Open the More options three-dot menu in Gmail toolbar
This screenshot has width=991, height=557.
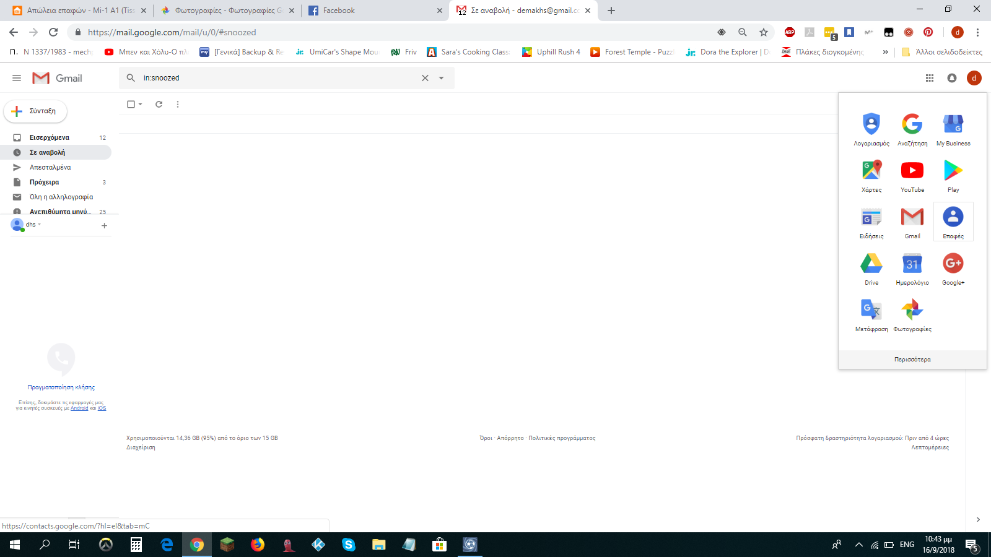[178, 104]
